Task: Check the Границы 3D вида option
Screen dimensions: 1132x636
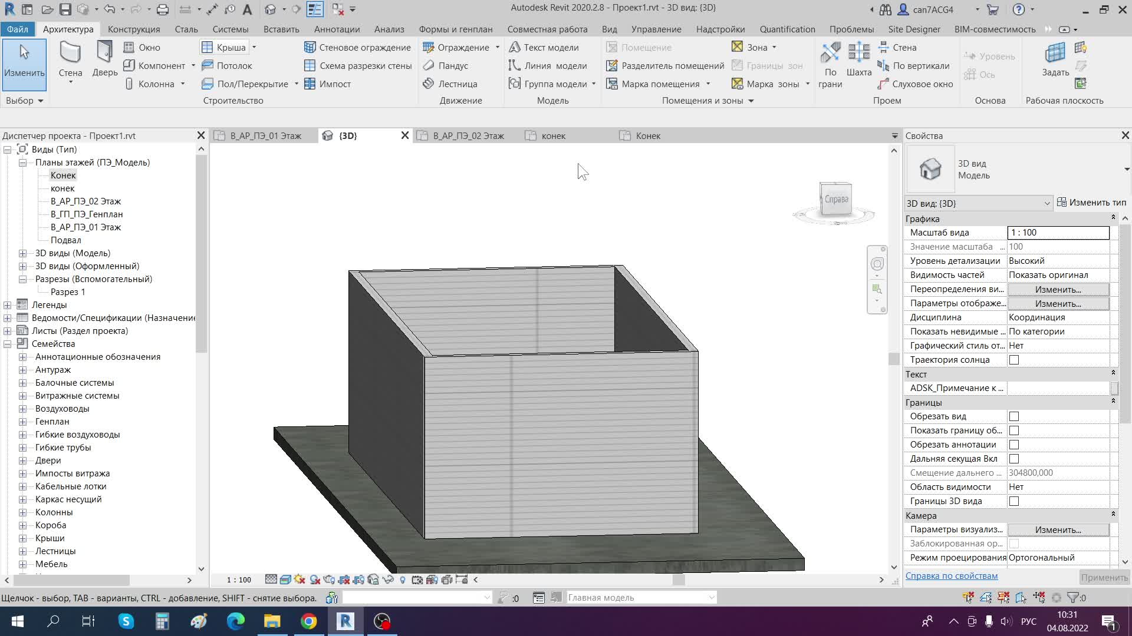Action: pos(1014,501)
